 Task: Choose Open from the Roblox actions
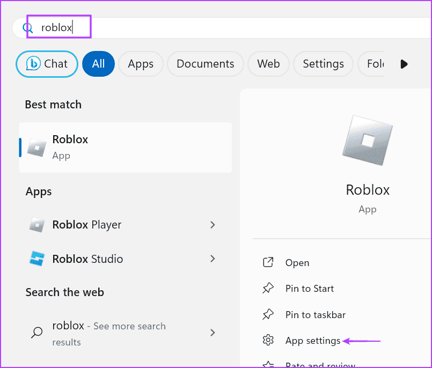(297, 263)
